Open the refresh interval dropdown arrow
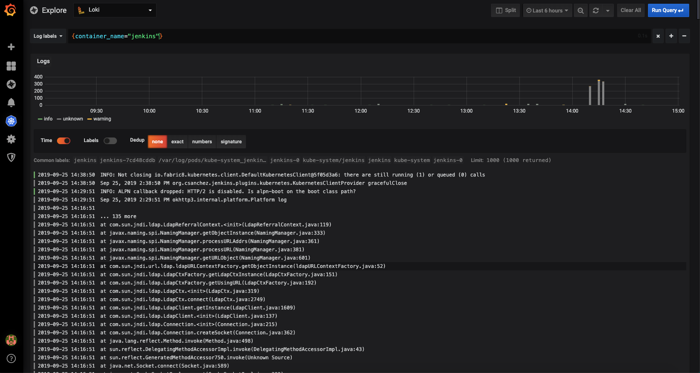700x373 pixels. pos(608,10)
